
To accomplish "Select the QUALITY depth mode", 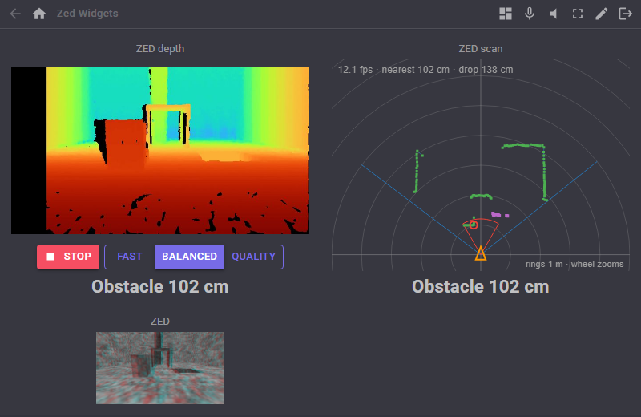I will [253, 257].
